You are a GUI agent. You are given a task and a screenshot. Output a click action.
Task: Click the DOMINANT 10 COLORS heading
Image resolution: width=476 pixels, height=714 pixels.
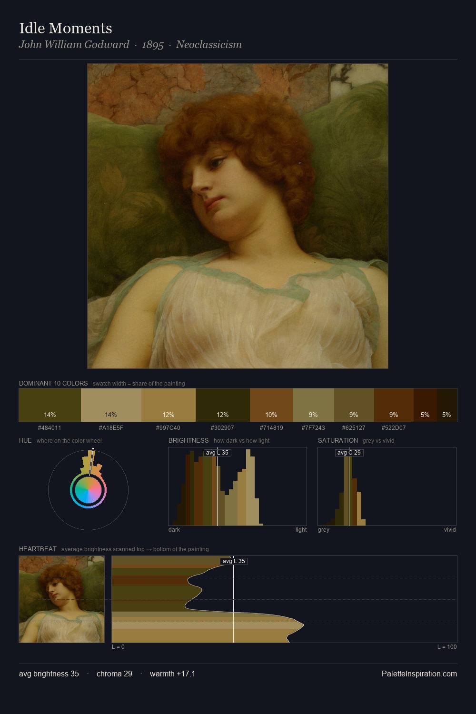click(x=53, y=383)
